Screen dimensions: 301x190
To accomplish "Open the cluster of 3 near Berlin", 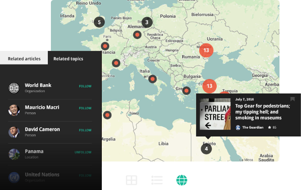I will (x=147, y=22).
